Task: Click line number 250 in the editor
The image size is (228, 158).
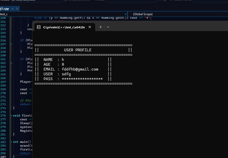Action: point(3,18)
